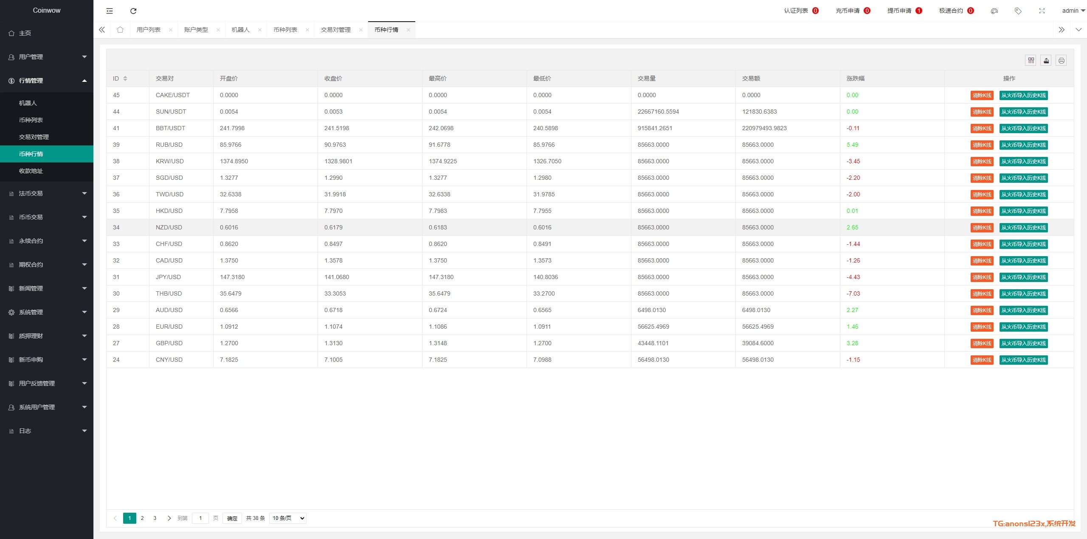
Task: Open 提币申请 in header
Action: click(x=905, y=11)
